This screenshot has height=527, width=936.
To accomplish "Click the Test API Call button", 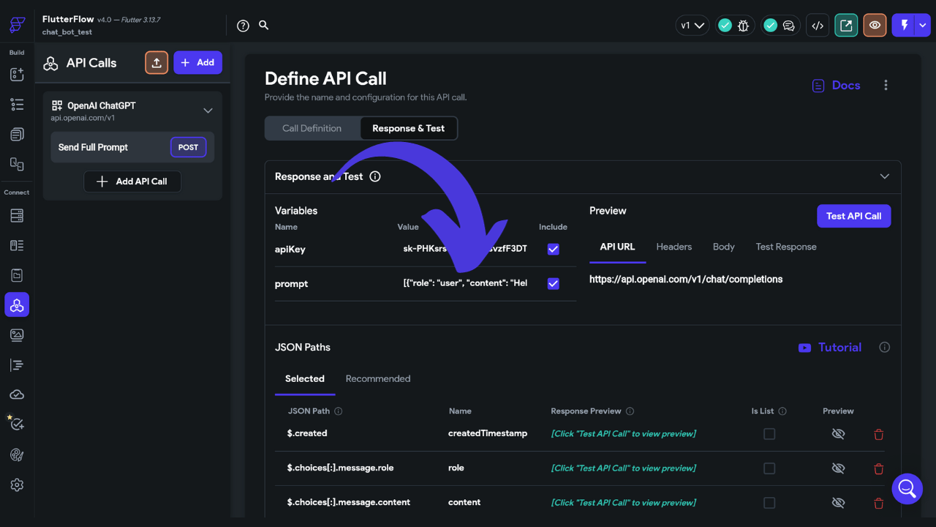I will coord(853,216).
